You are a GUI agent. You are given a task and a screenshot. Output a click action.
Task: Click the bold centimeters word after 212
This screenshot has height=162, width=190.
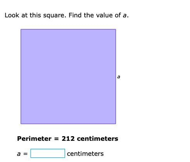(98, 139)
